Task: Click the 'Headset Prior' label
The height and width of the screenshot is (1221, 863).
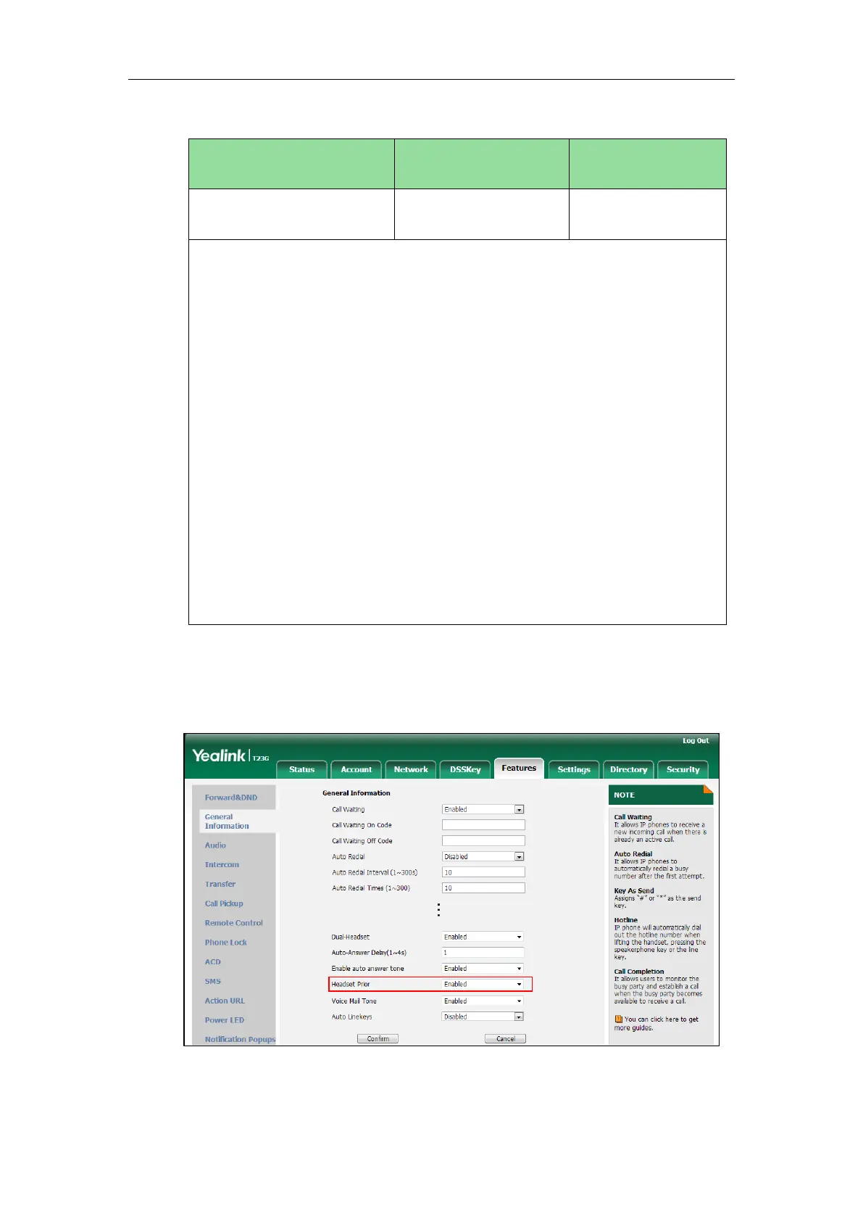Action: (351, 985)
